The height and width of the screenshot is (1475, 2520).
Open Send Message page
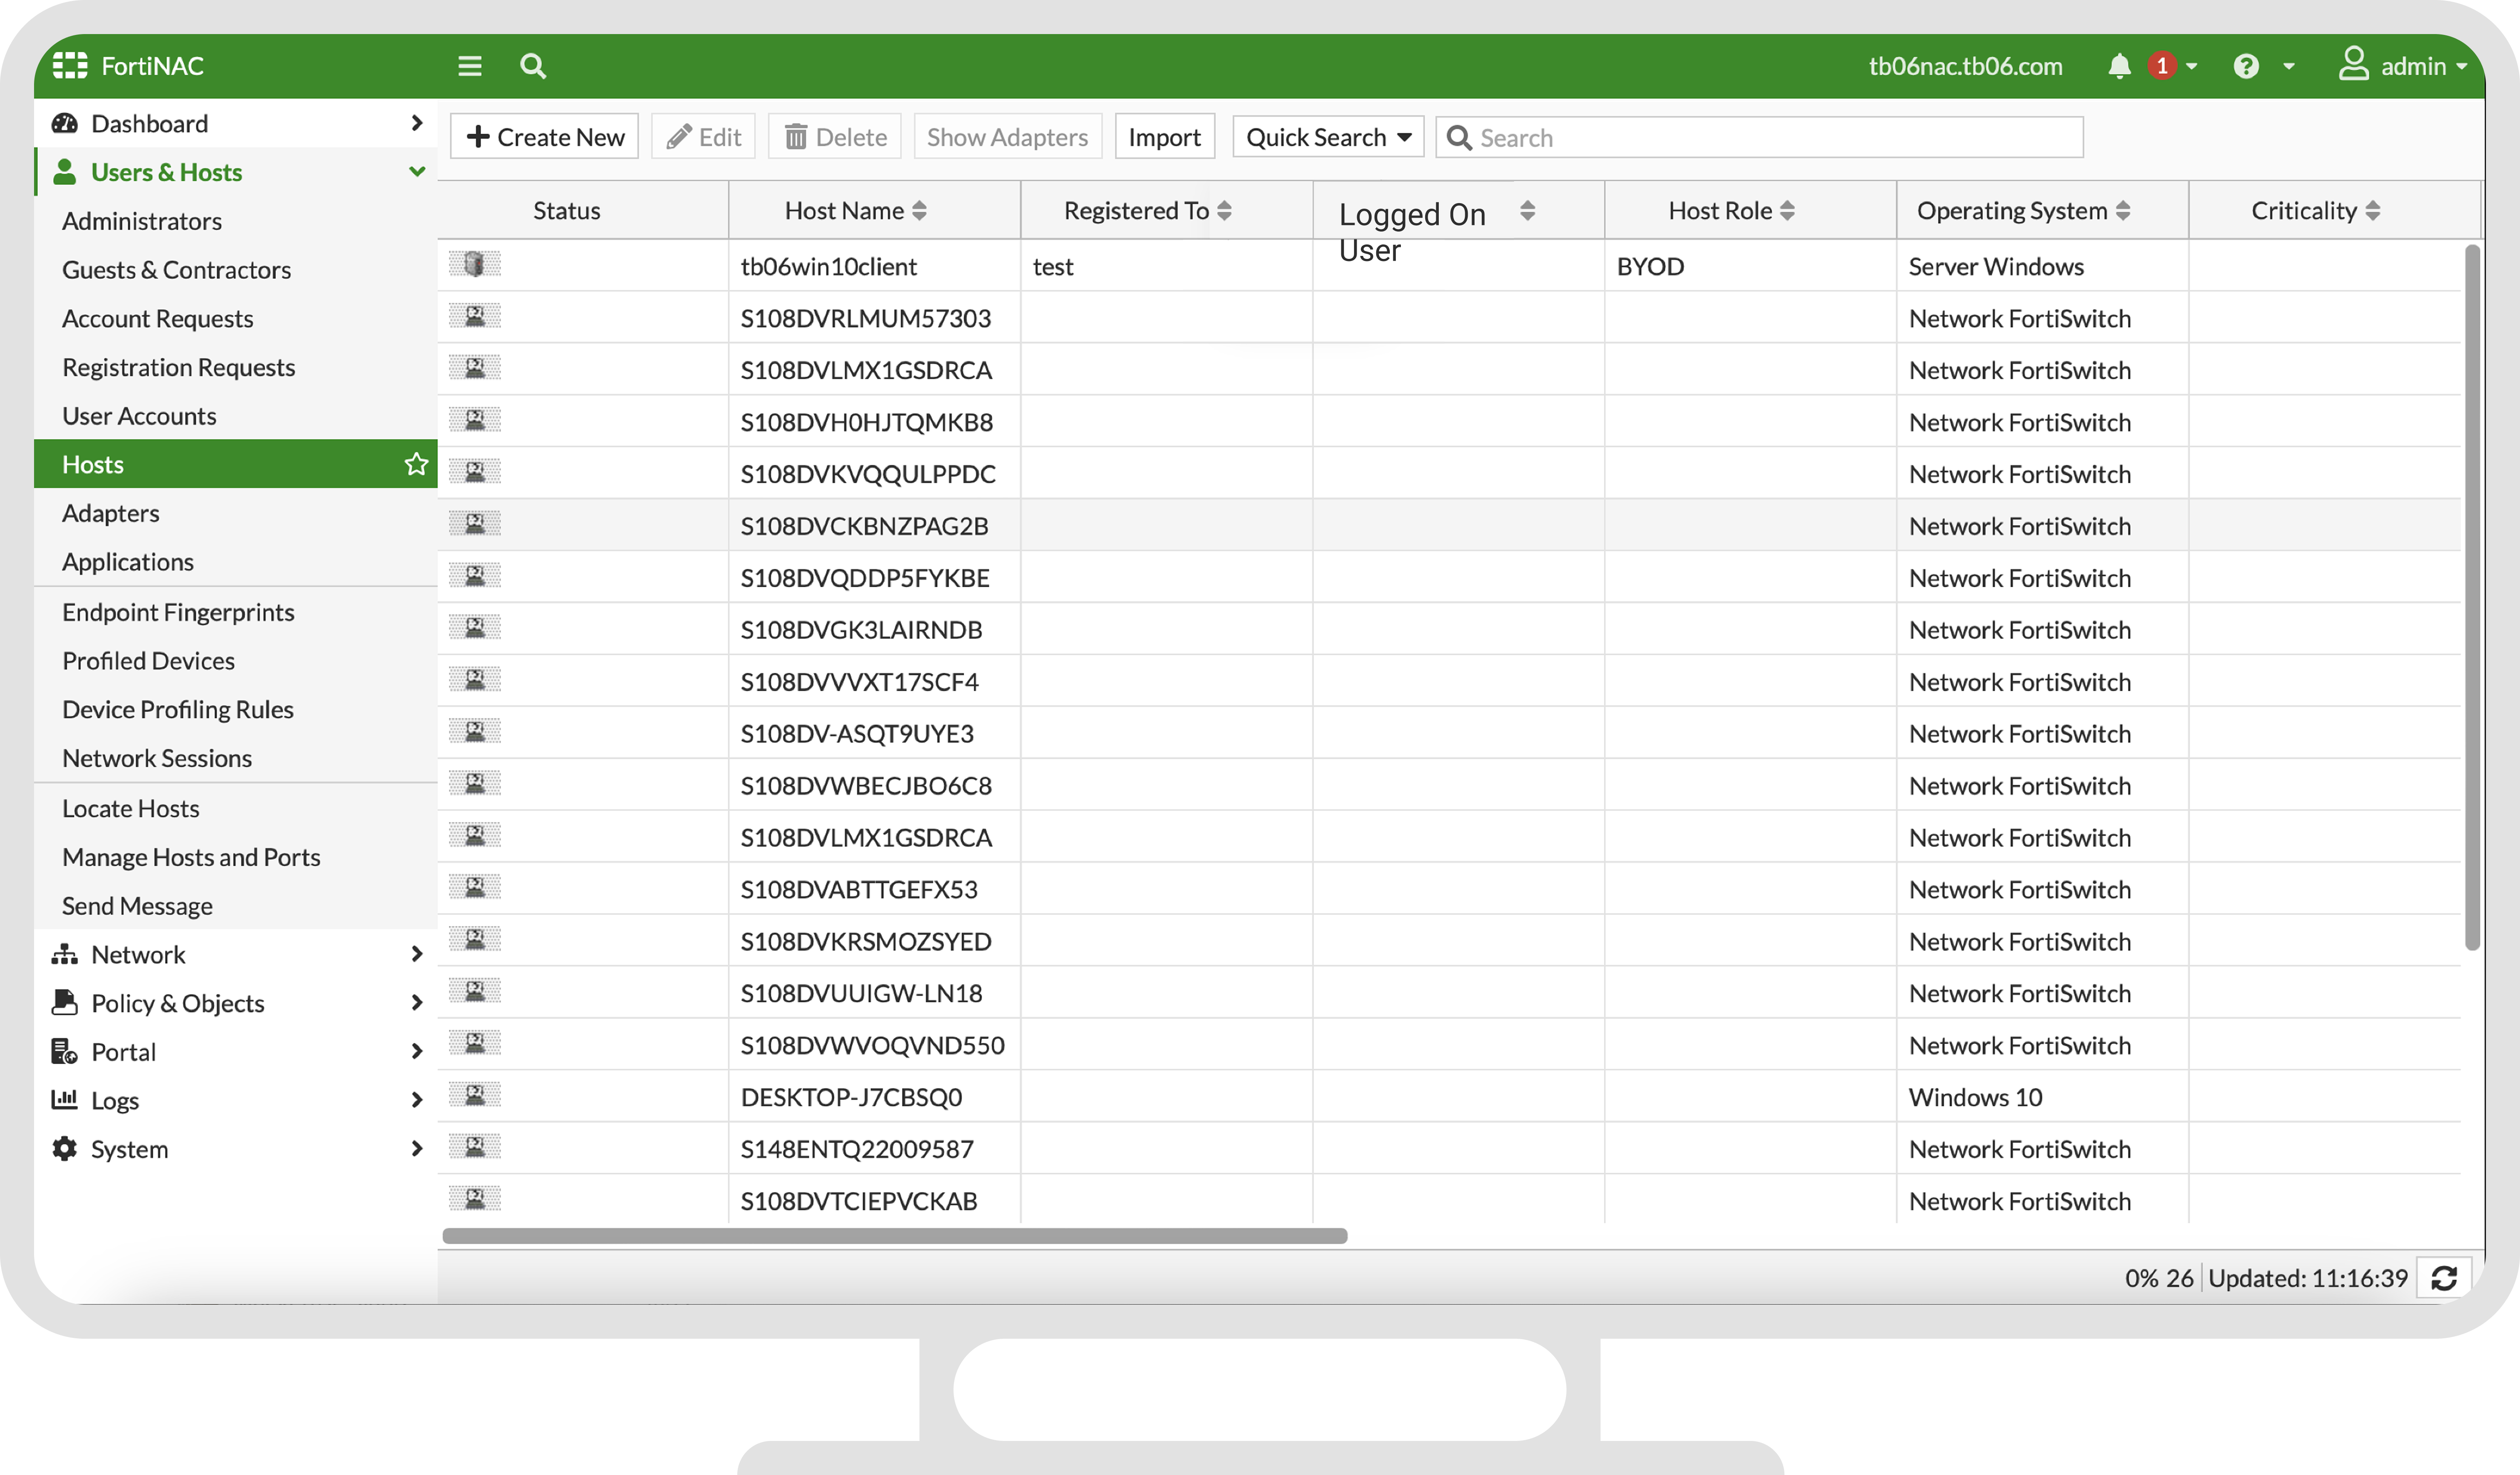tap(137, 906)
